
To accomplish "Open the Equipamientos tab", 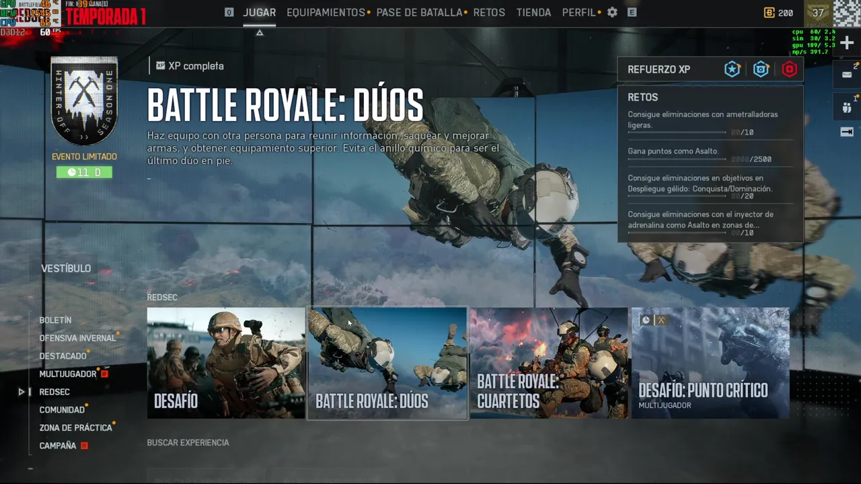I will 326,13.
